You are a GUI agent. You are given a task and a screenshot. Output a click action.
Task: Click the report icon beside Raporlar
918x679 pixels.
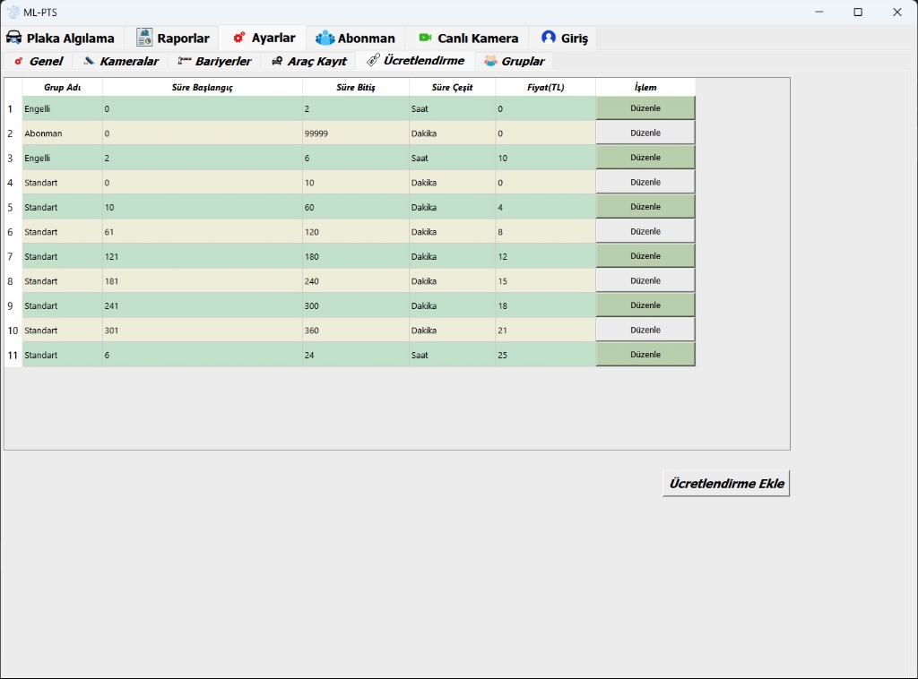(144, 38)
